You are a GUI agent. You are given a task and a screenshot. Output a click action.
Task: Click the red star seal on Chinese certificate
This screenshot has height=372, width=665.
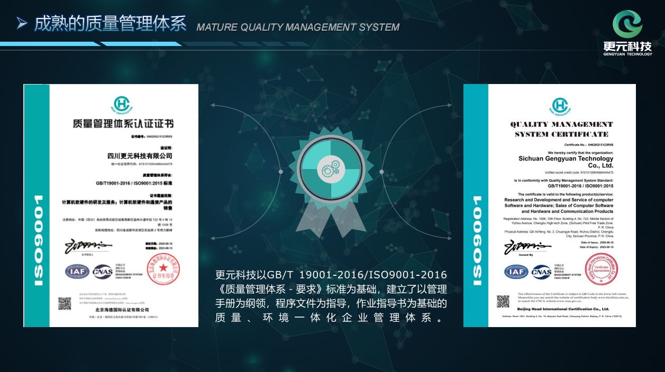(x=163, y=269)
